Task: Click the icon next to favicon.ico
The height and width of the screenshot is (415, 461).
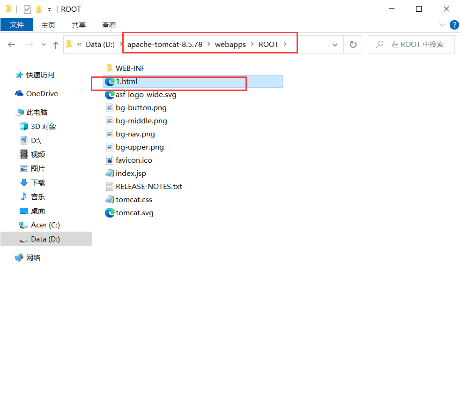Action: click(110, 160)
